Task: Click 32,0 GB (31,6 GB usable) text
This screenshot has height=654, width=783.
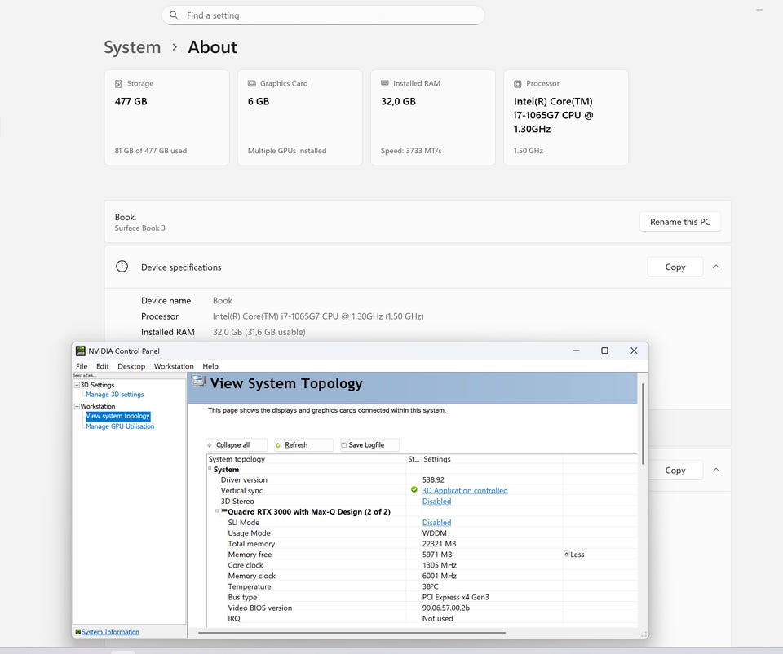Action: point(259,332)
